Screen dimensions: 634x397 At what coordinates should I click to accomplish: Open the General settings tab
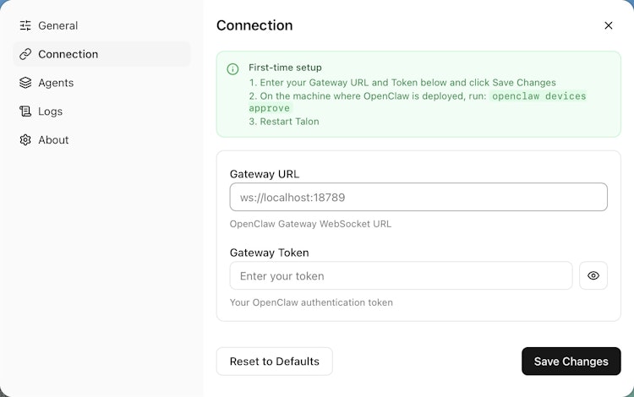[x=57, y=25]
